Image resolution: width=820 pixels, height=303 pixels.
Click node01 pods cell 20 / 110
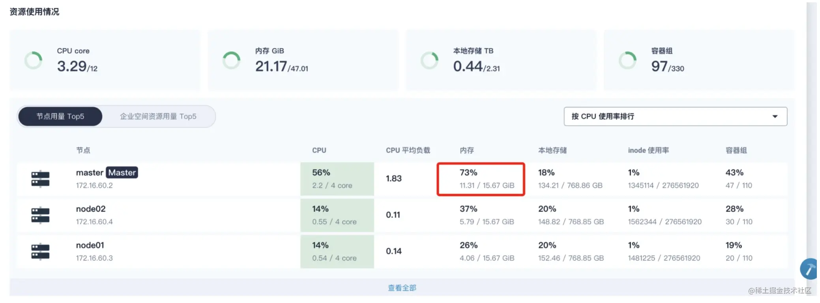tap(739, 251)
